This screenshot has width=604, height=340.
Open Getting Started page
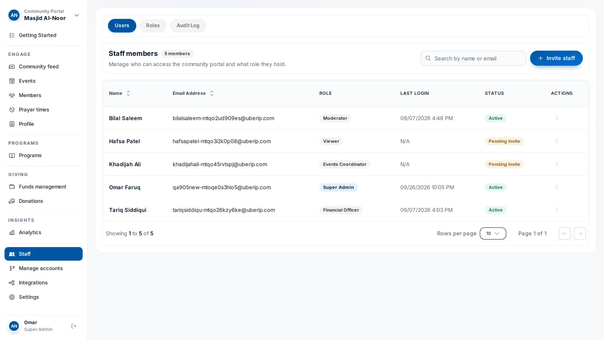pyautogui.click(x=43, y=35)
